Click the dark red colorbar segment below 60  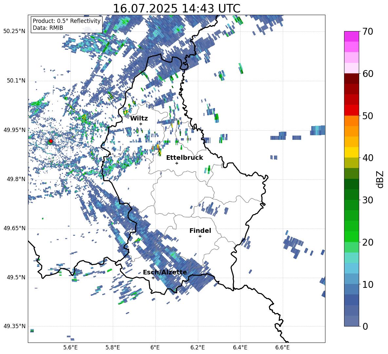tap(351, 79)
